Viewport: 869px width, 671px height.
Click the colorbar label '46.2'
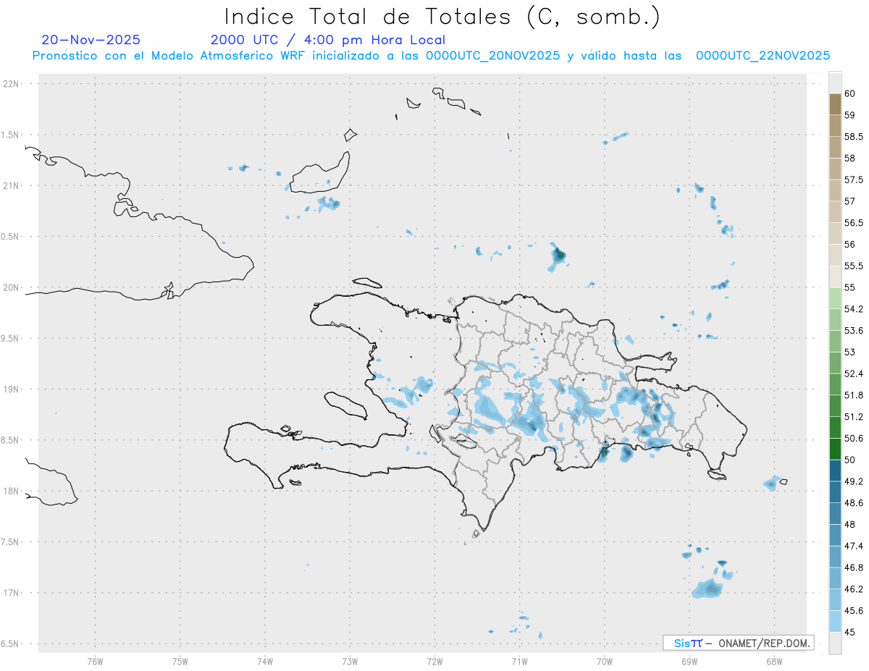coord(853,588)
